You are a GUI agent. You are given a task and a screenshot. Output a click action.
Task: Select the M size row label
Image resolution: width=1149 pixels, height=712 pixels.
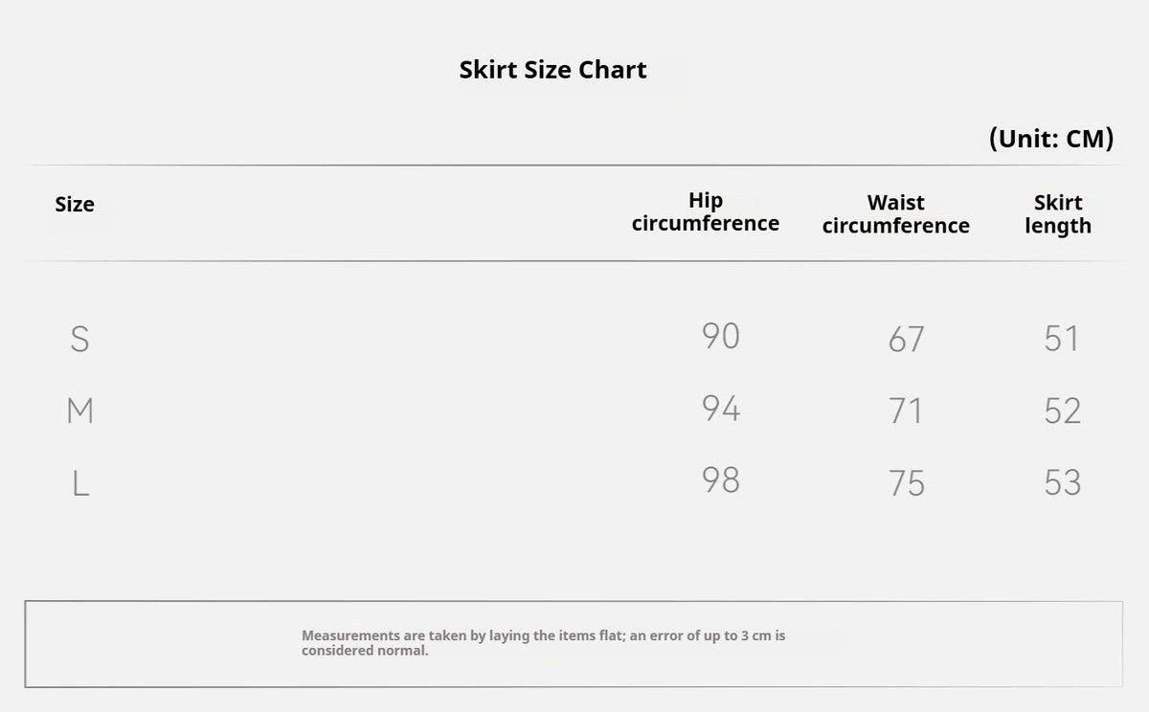click(x=80, y=411)
